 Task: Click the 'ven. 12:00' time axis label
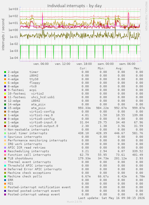pos(62,64)
